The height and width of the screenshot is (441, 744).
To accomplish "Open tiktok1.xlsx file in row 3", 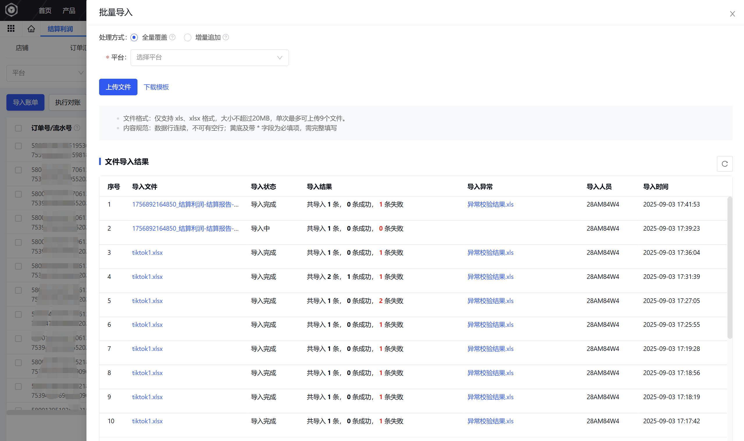I will (x=147, y=252).
